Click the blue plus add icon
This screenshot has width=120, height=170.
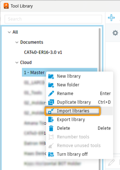111,18
